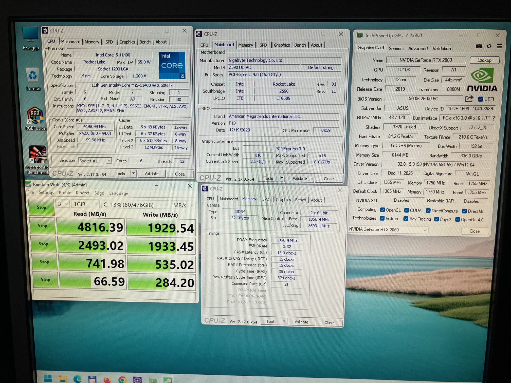Switch to the Sensors tab in GPU-Z
This screenshot has height=383, width=511.
[396, 48]
